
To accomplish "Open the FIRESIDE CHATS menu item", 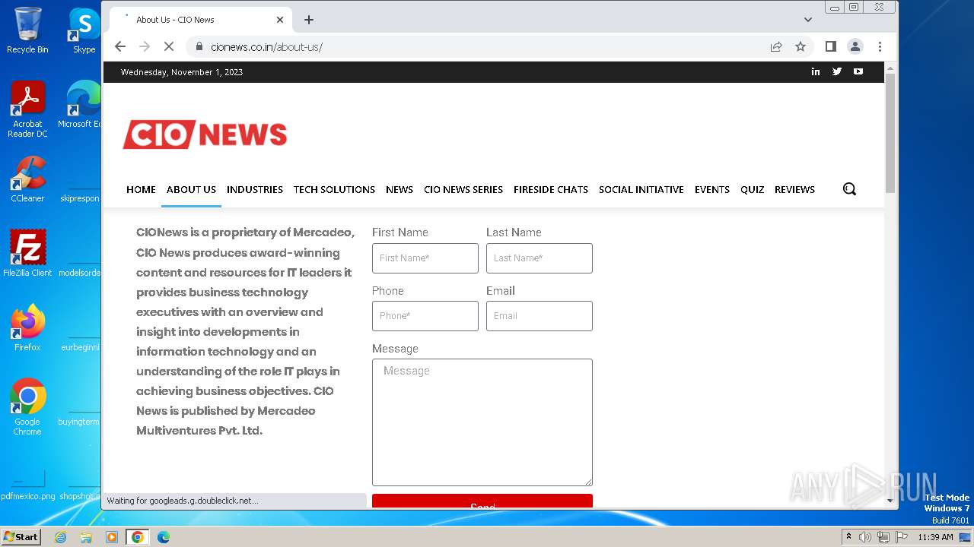I will click(x=551, y=189).
